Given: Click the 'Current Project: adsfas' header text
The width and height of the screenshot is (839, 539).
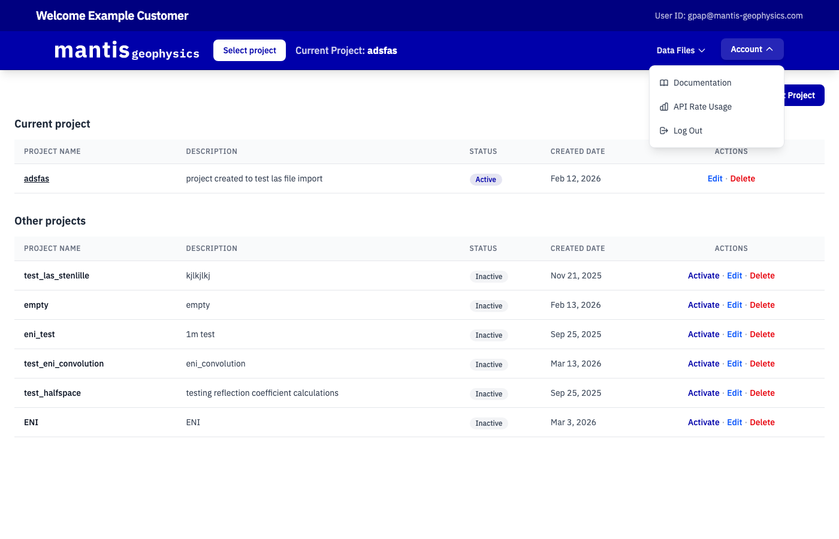Looking at the screenshot, I should point(346,50).
